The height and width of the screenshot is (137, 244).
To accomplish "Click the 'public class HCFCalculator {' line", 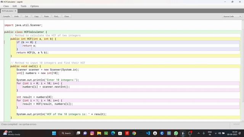I will (26, 32).
